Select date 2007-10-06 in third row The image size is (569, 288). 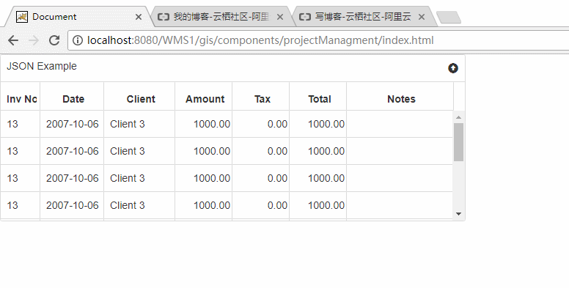pyautogui.click(x=72, y=179)
